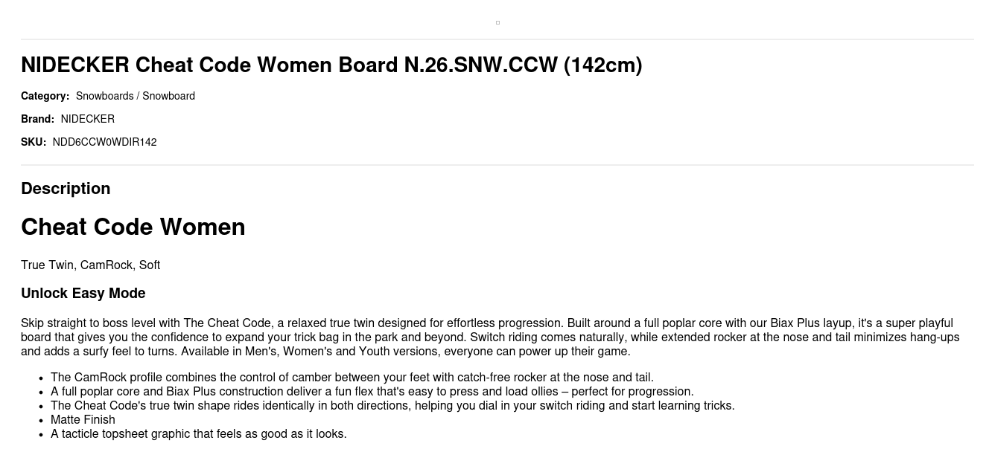Click the tacticle topsheet graphic bullet point
Image resolution: width=989 pixels, height=475 pixels.
click(x=198, y=434)
